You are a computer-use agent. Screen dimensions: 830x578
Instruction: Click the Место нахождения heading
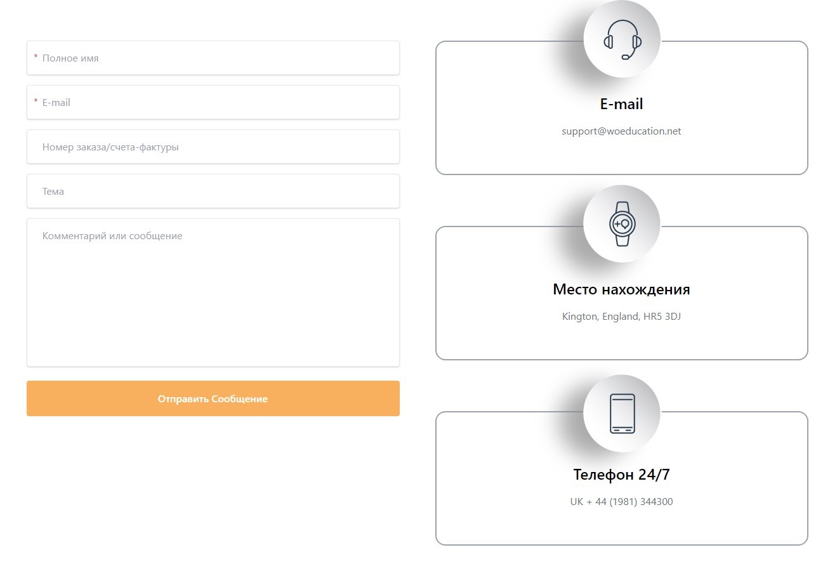[621, 289]
